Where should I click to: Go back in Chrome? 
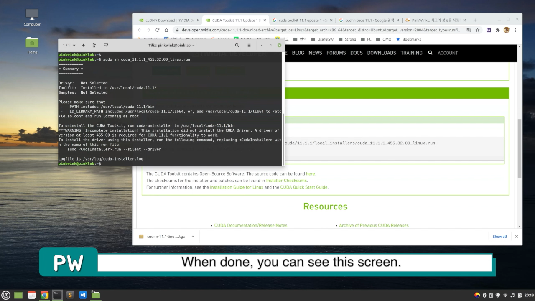point(140,30)
